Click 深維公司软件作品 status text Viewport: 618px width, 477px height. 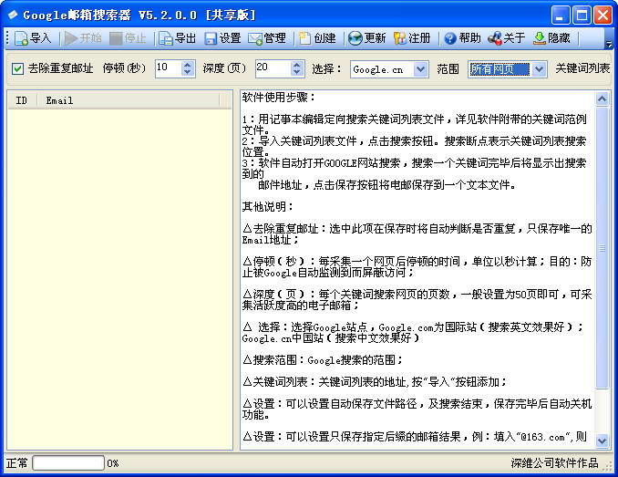click(554, 462)
